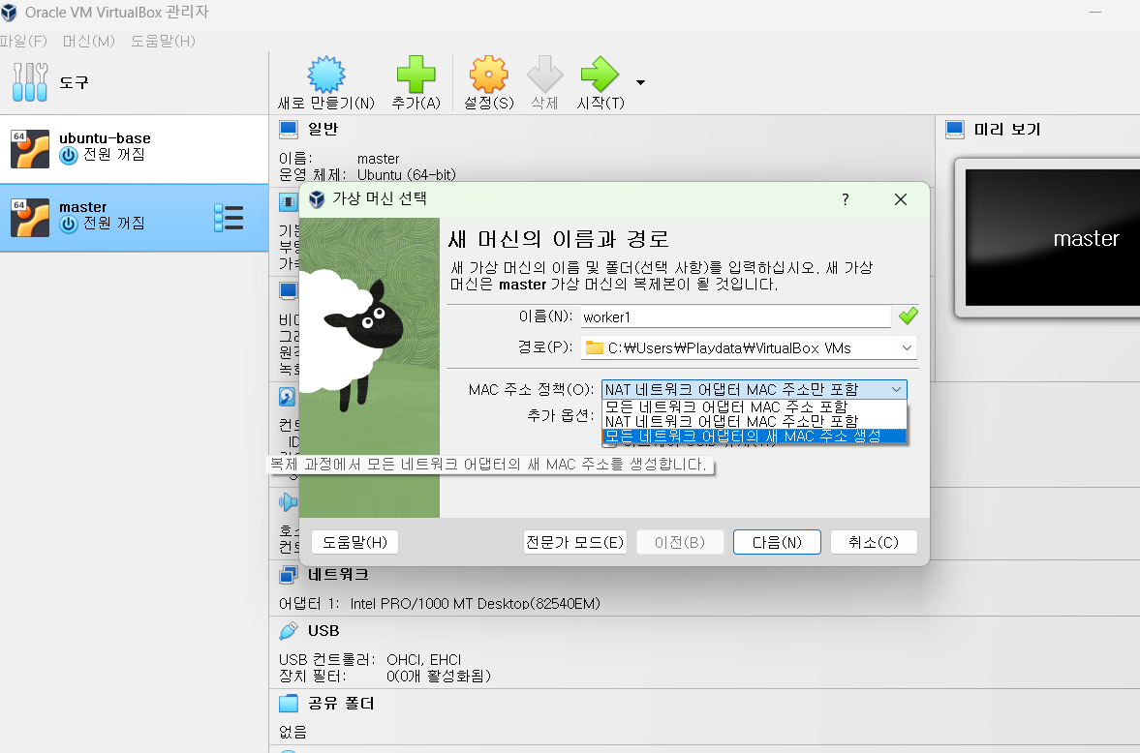Click the New machine (새로 만들기) icon
This screenshot has height=753, width=1140.
click(x=325, y=75)
